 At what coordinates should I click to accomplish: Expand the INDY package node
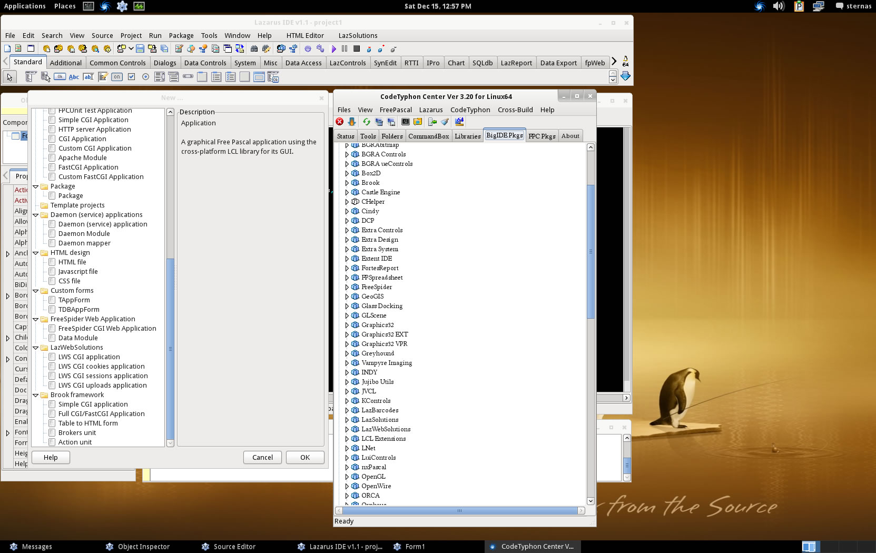pos(347,372)
